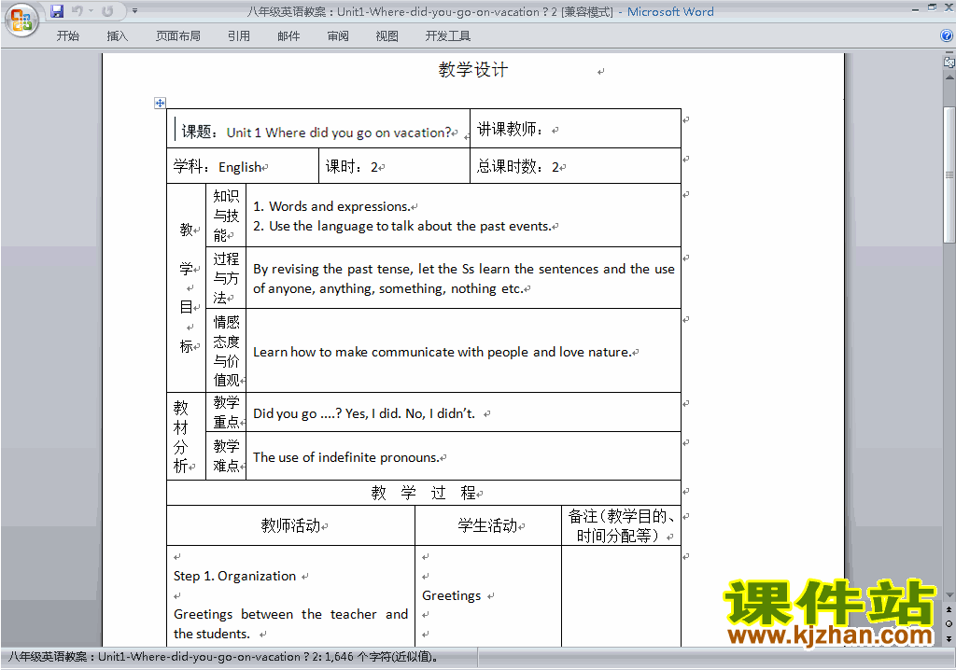Click the table move handle icon
The width and height of the screenshot is (956, 670).
(x=160, y=103)
